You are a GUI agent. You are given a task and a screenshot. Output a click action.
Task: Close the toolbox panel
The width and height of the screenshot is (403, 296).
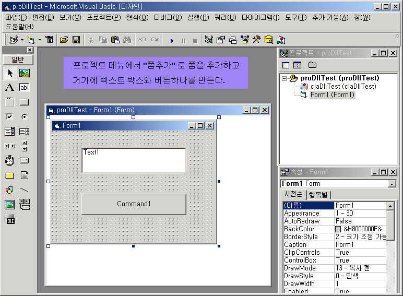click(30, 50)
